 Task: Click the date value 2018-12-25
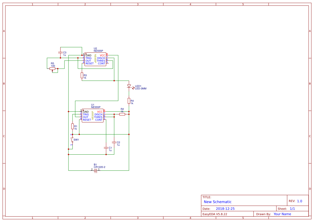[x=225, y=209]
